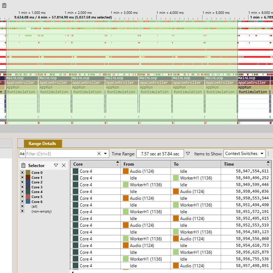Select row with time 58,957,498,891
This screenshot has height=273, width=273.
(170, 266)
